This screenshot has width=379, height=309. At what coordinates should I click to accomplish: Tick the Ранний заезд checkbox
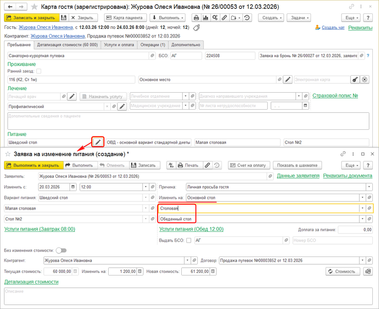pos(39,71)
